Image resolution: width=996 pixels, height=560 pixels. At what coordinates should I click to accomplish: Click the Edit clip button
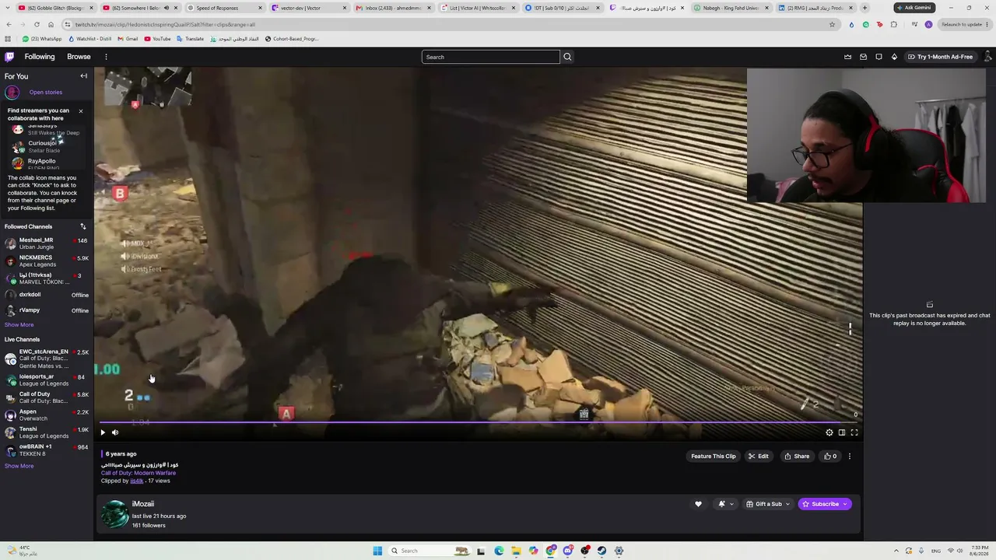pyautogui.click(x=759, y=457)
